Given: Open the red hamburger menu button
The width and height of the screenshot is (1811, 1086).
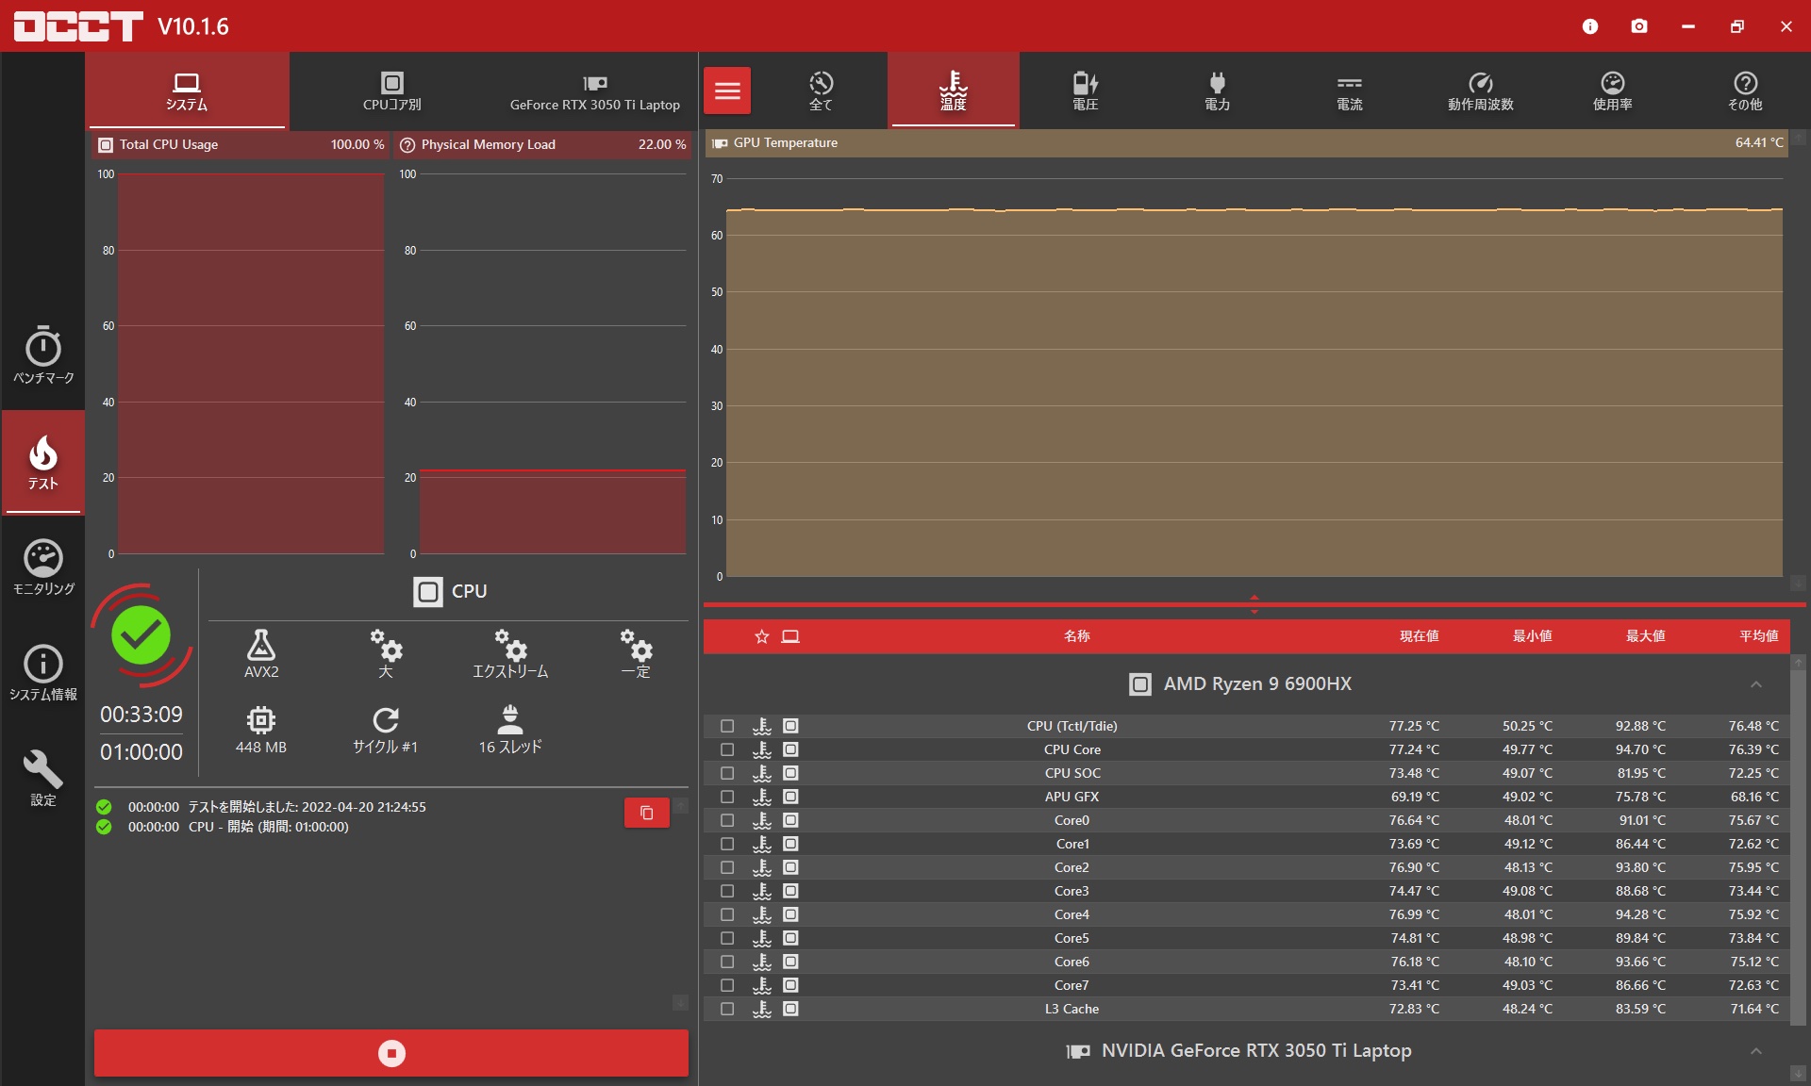Looking at the screenshot, I should click(727, 90).
